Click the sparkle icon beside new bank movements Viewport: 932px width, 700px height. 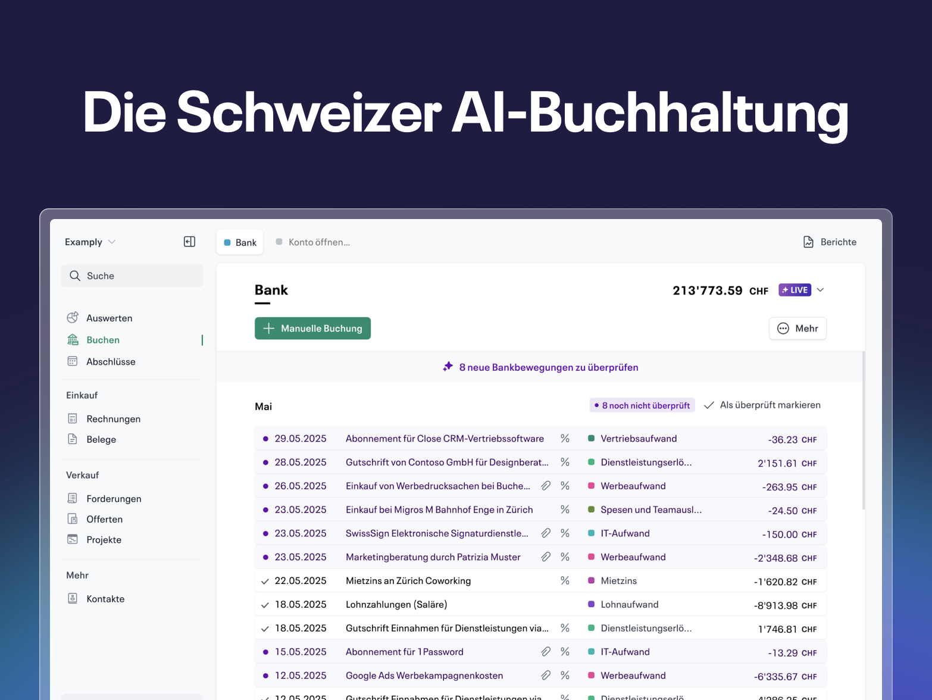pos(448,367)
